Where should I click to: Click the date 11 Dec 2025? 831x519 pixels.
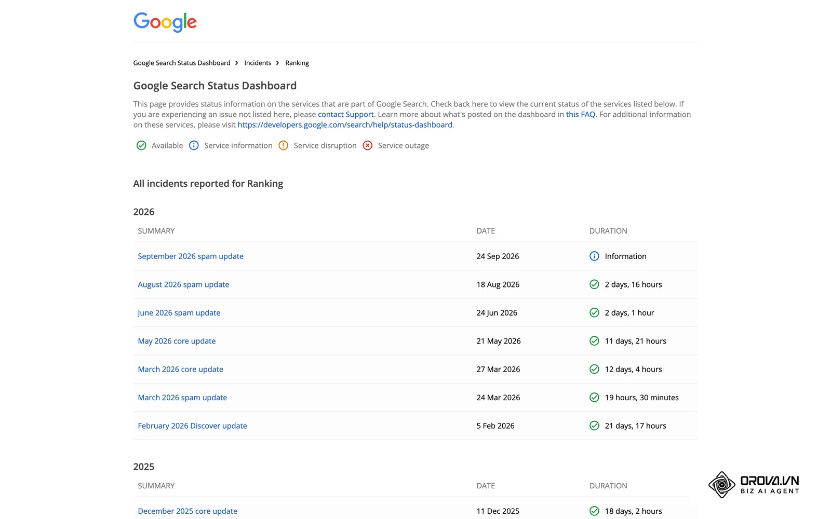click(498, 511)
